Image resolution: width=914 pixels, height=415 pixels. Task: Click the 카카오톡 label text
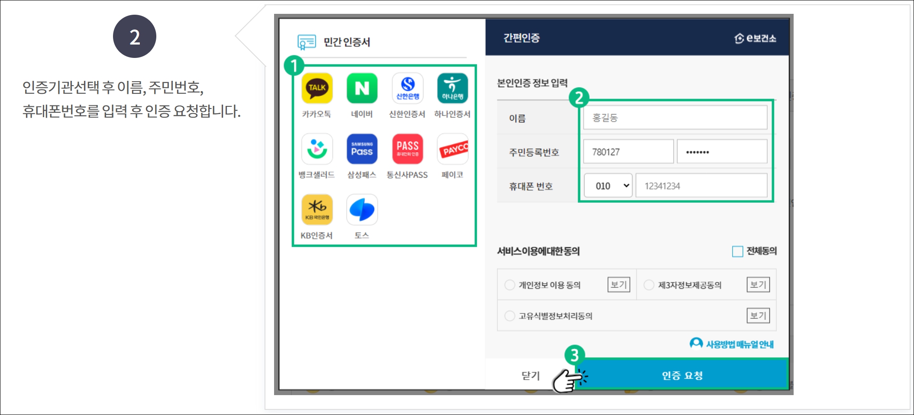tap(317, 114)
